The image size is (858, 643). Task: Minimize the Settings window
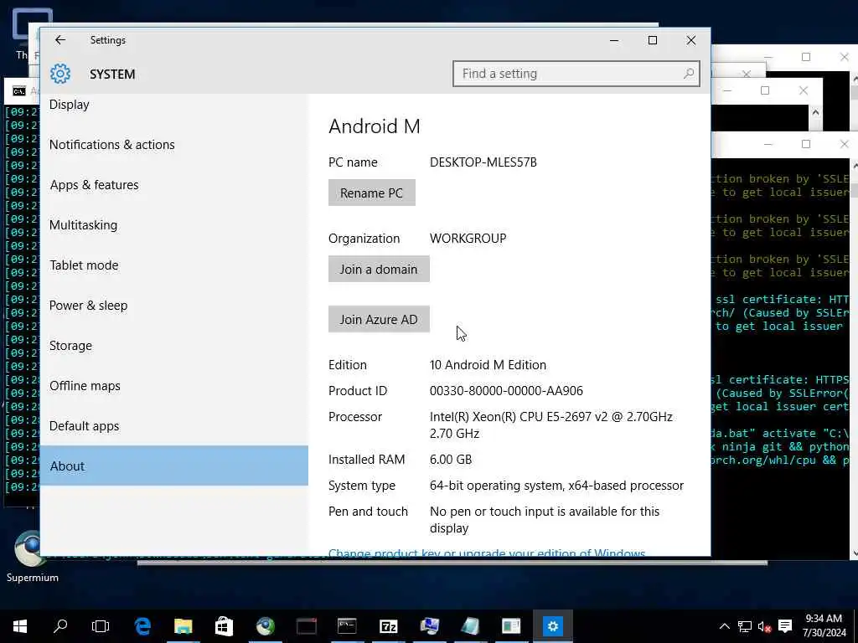coord(614,40)
